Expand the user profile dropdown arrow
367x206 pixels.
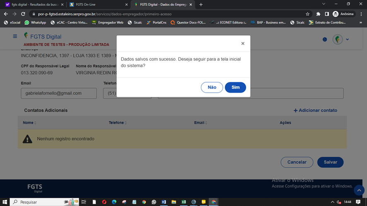pyautogui.click(x=348, y=40)
